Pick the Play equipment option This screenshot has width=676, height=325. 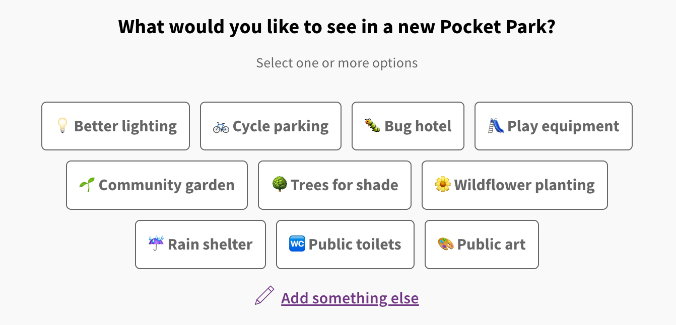pyautogui.click(x=553, y=126)
